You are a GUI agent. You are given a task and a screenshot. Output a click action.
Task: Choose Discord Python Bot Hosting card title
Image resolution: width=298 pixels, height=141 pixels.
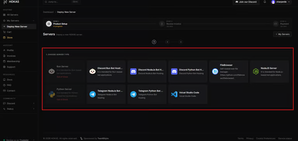click(x=192, y=70)
